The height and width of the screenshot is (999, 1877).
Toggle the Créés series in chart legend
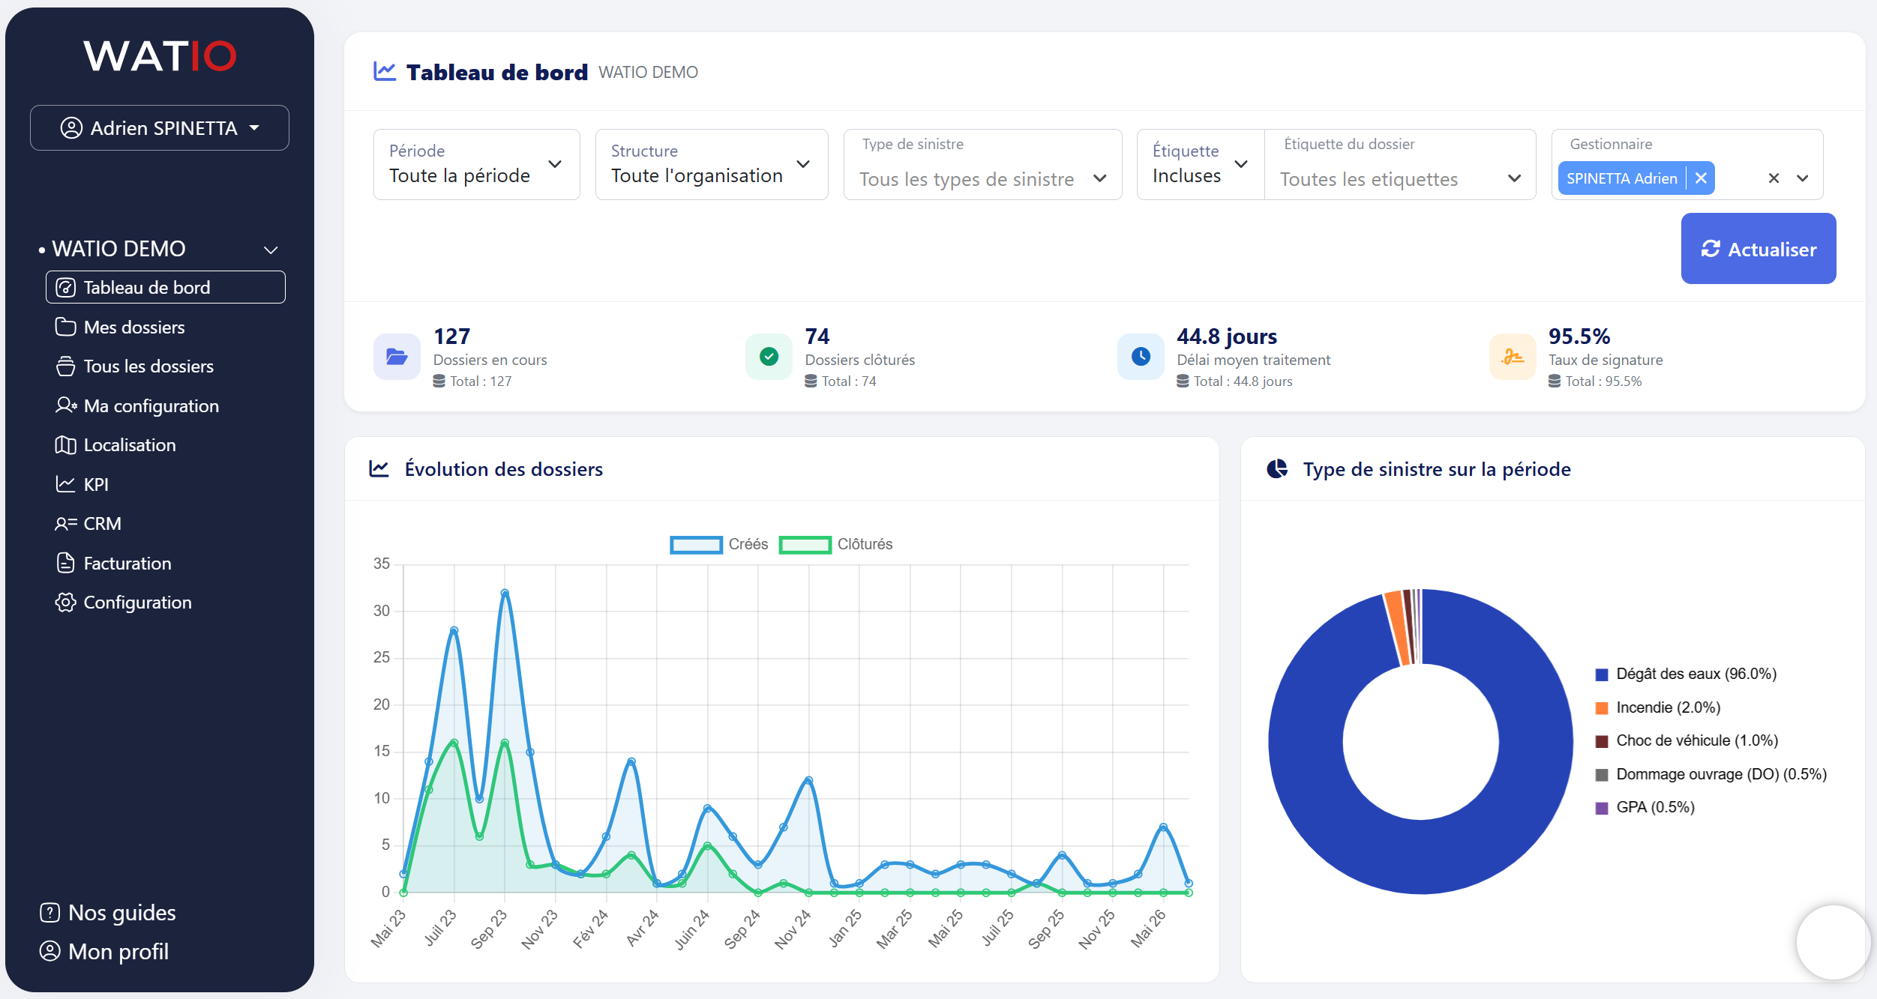(x=718, y=544)
